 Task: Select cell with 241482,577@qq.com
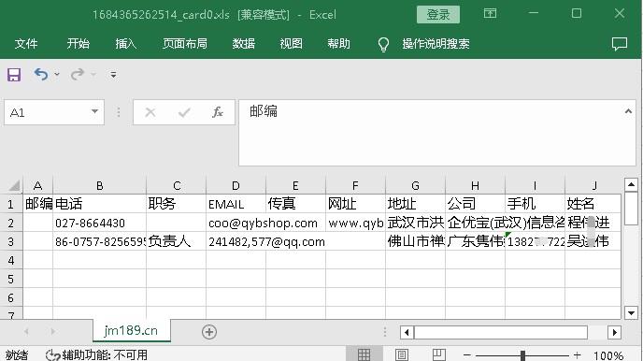(236, 241)
